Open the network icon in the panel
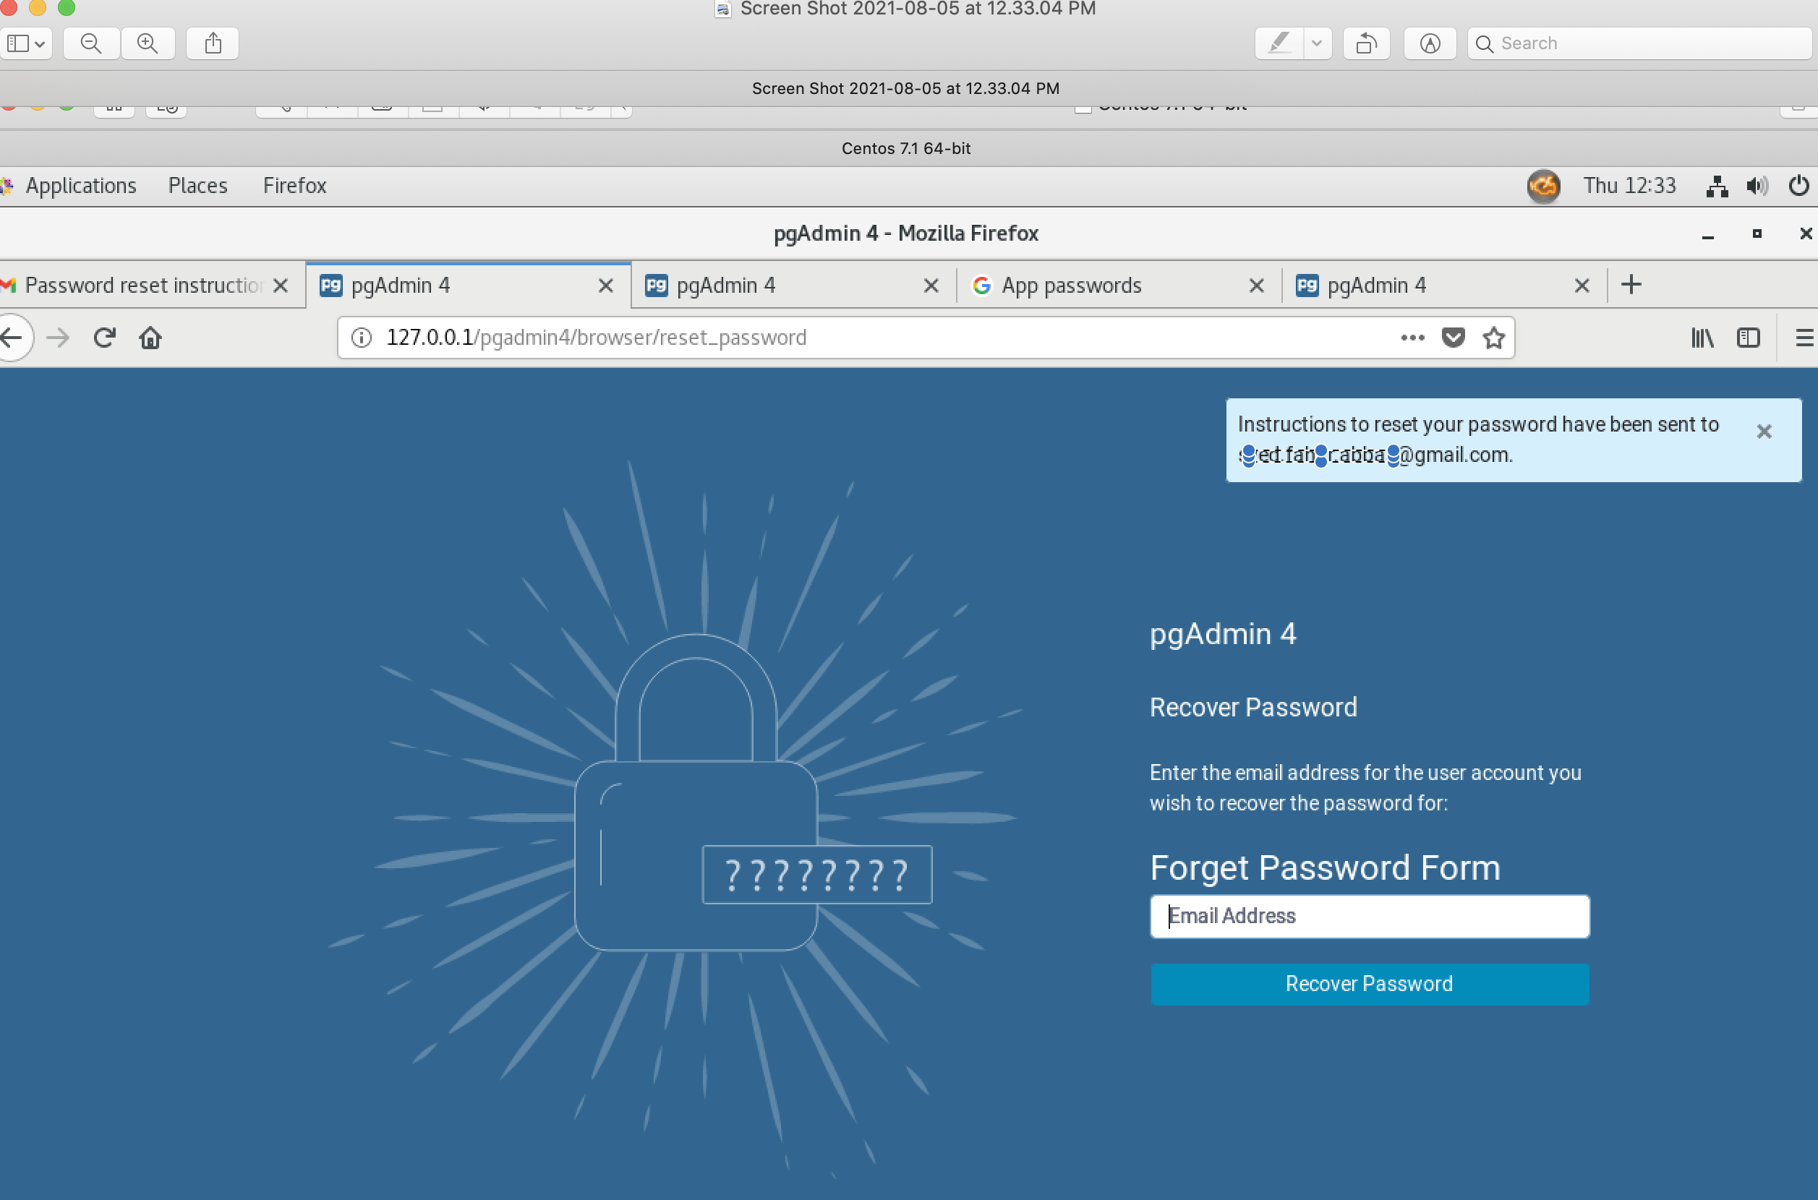Screen dimensions: 1818x1200 (1716, 185)
